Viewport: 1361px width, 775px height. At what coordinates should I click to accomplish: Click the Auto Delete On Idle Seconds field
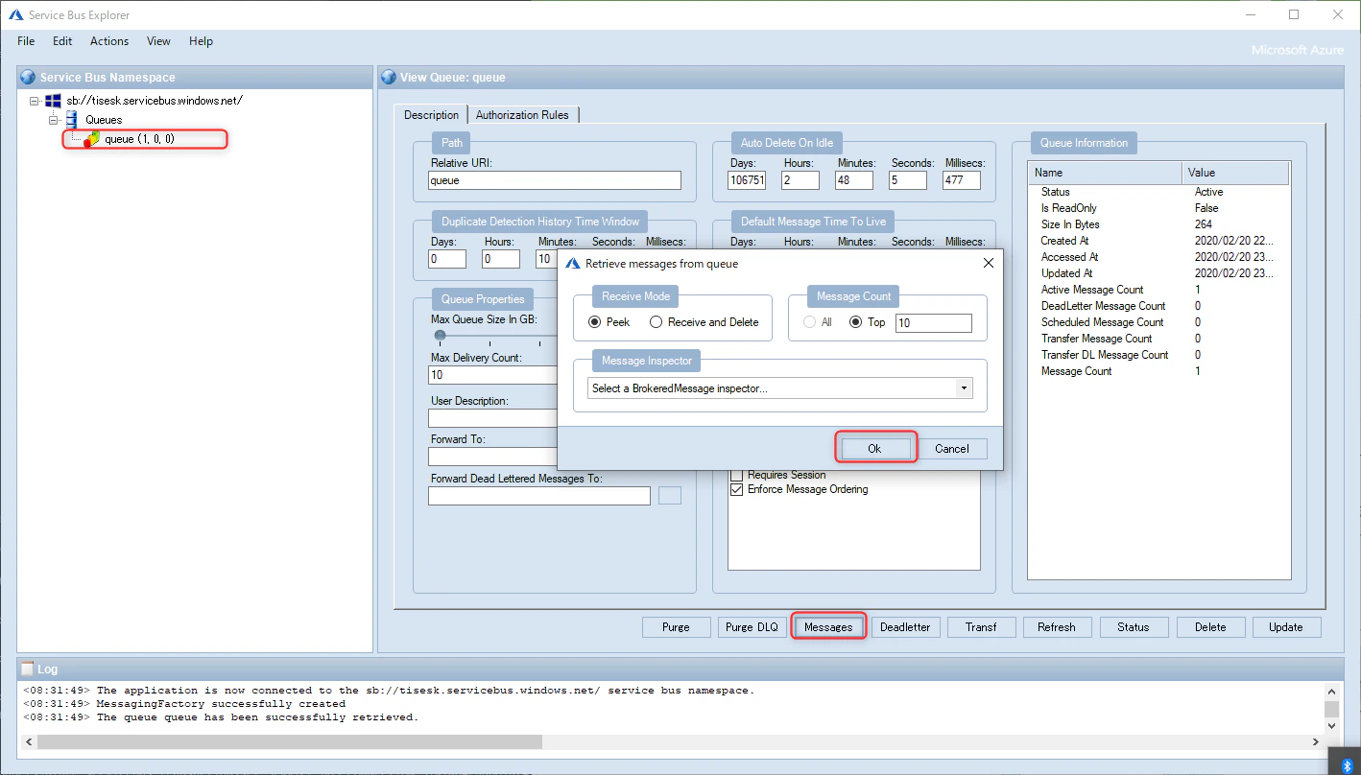click(908, 180)
